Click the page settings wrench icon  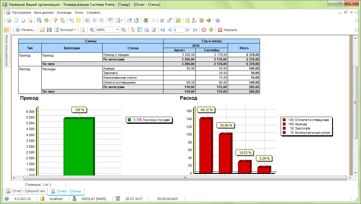(x=147, y=30)
